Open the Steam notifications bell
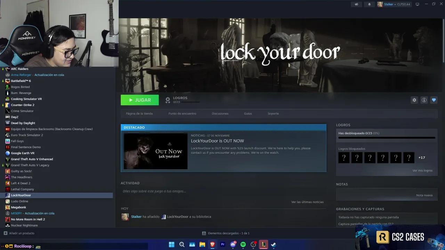 [x=369, y=4]
